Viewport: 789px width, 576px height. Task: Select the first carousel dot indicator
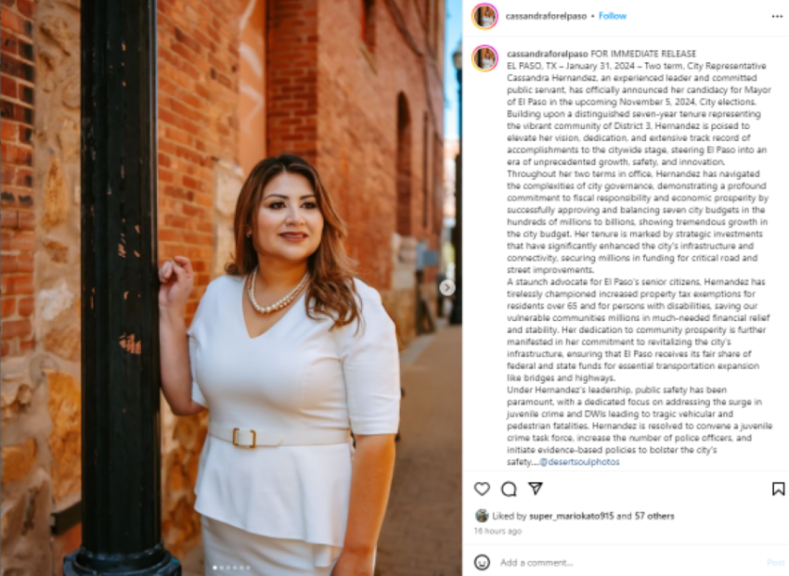[215, 568]
